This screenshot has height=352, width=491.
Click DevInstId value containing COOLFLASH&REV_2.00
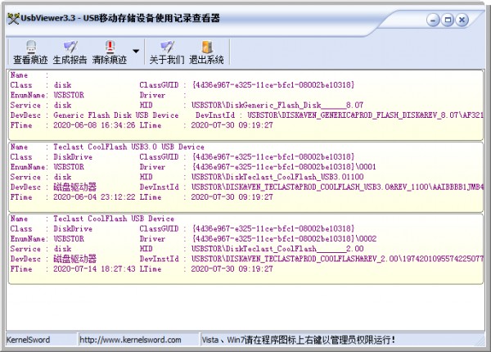tap(337, 259)
